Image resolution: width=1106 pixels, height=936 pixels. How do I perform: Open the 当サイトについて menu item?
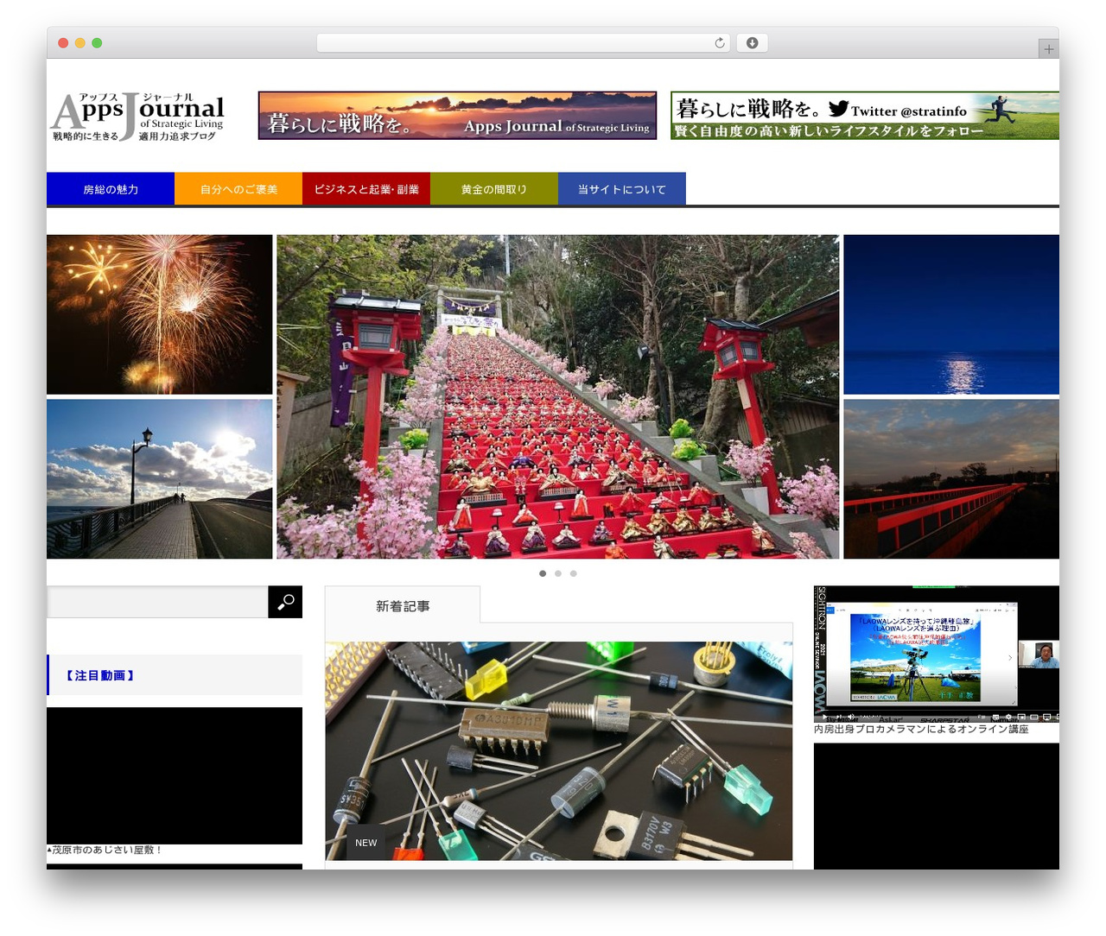(622, 189)
